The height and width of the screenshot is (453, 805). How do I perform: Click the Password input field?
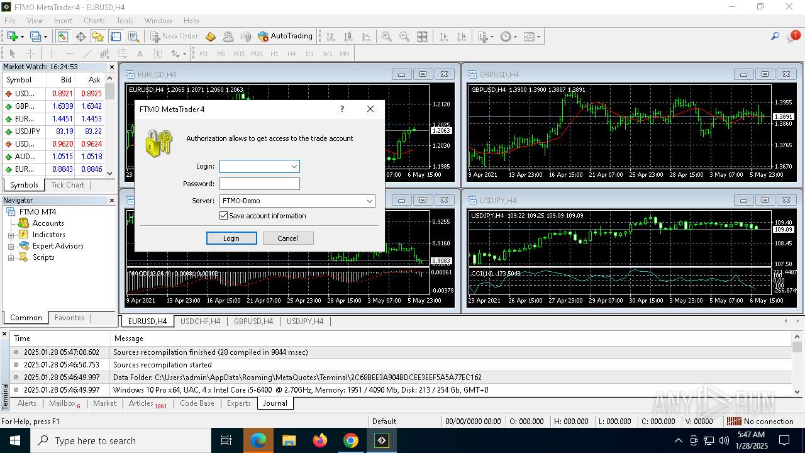coord(260,184)
